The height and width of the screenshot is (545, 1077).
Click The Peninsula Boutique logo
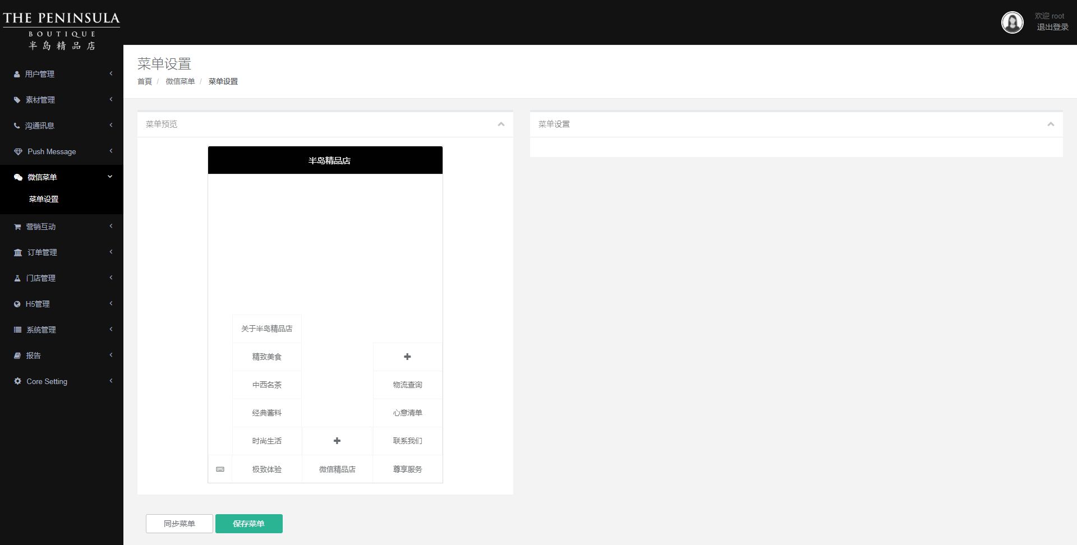tap(62, 31)
